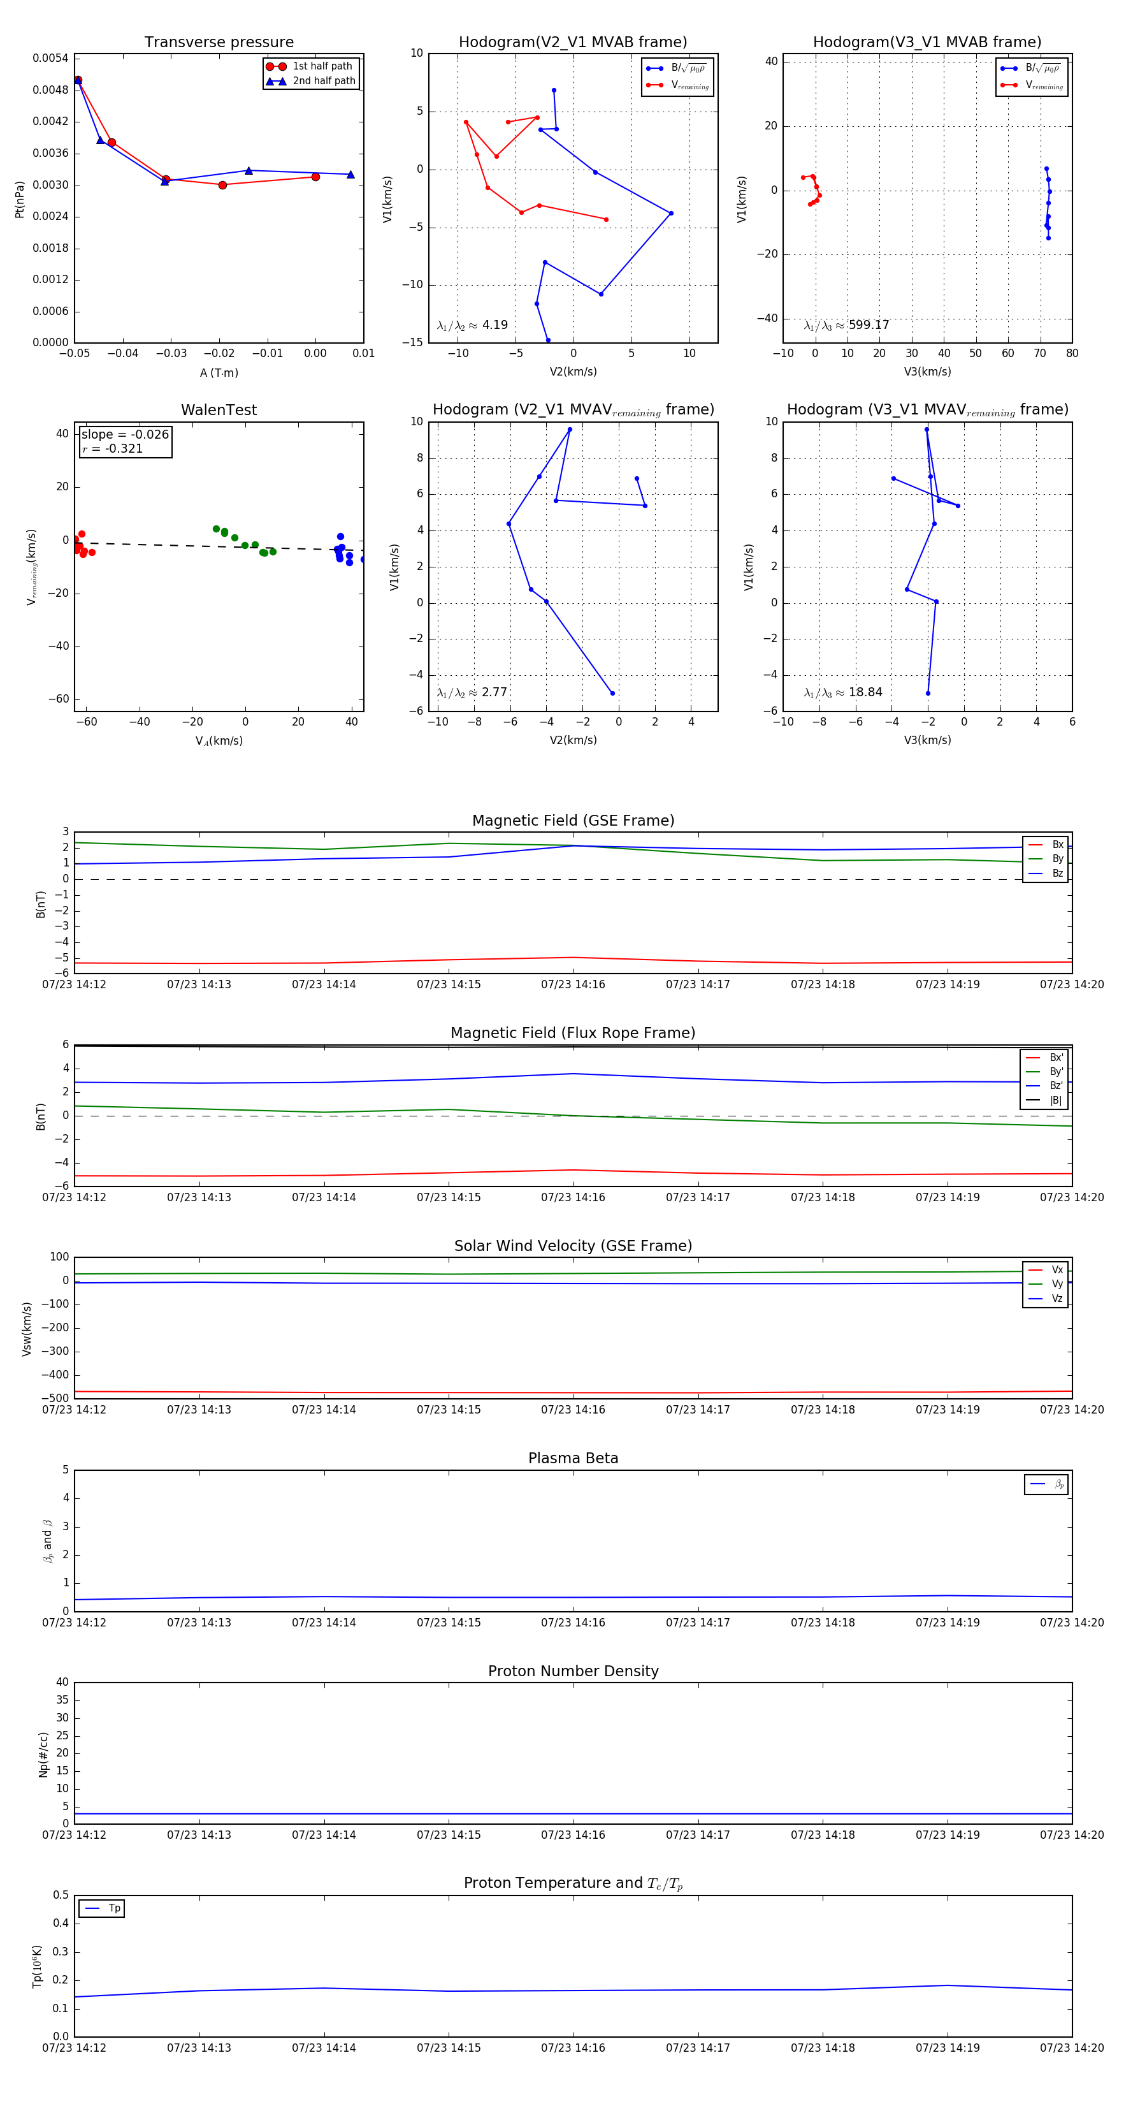Click the Bx' legend entry in Flux Rope plot
1147x2104 pixels.
click(x=1044, y=1058)
